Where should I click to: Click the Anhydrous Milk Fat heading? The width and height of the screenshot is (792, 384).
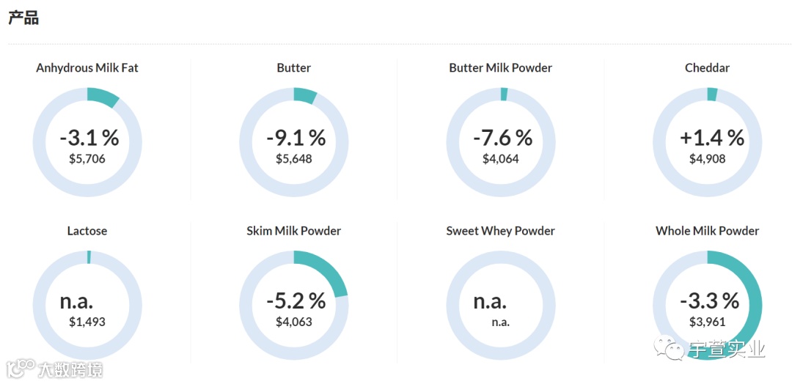tap(87, 68)
